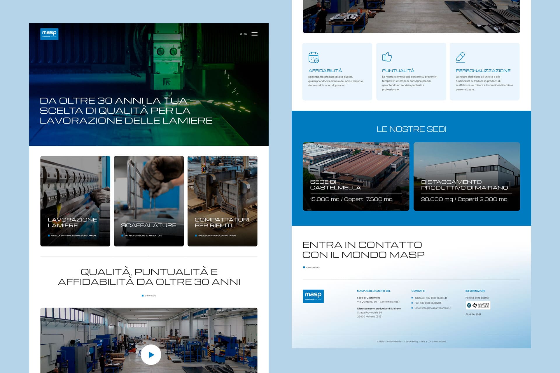Open the Sede di Castelmella card

coord(356,176)
